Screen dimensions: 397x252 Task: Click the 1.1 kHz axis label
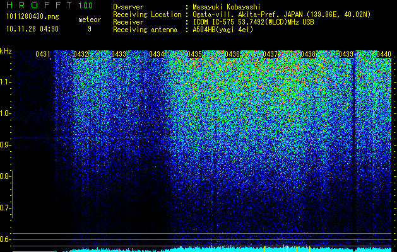click(x=5, y=82)
